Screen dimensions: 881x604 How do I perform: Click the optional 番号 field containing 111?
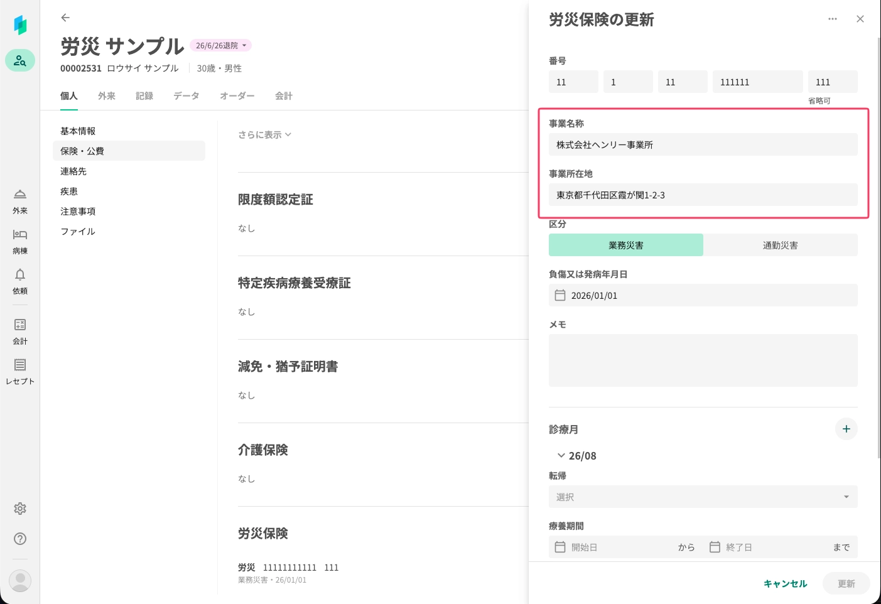[833, 82]
